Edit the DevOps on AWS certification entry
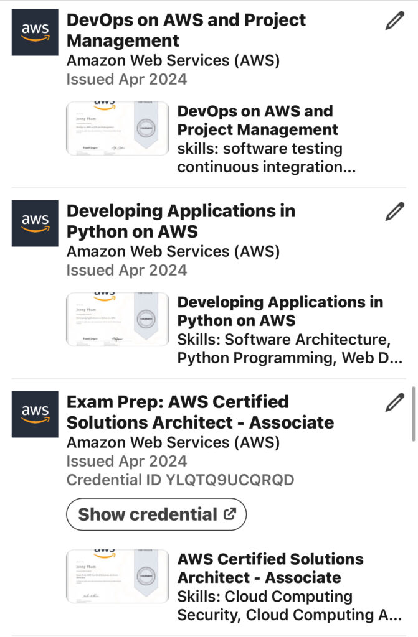The width and height of the screenshot is (418, 637). pos(394,21)
